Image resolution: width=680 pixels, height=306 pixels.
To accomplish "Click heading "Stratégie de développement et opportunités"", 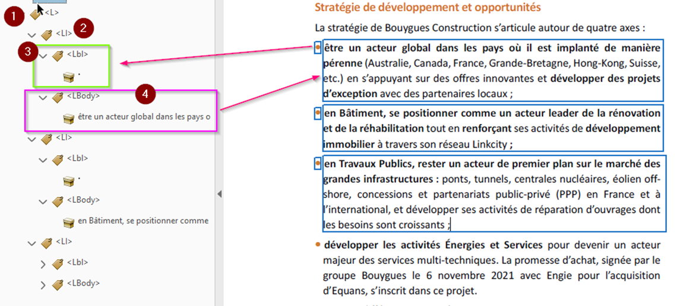I will click(427, 8).
